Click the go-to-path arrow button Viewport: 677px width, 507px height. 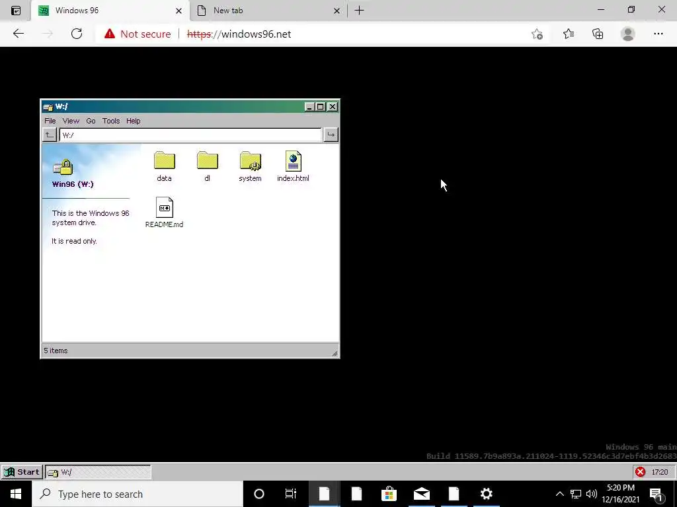point(331,135)
